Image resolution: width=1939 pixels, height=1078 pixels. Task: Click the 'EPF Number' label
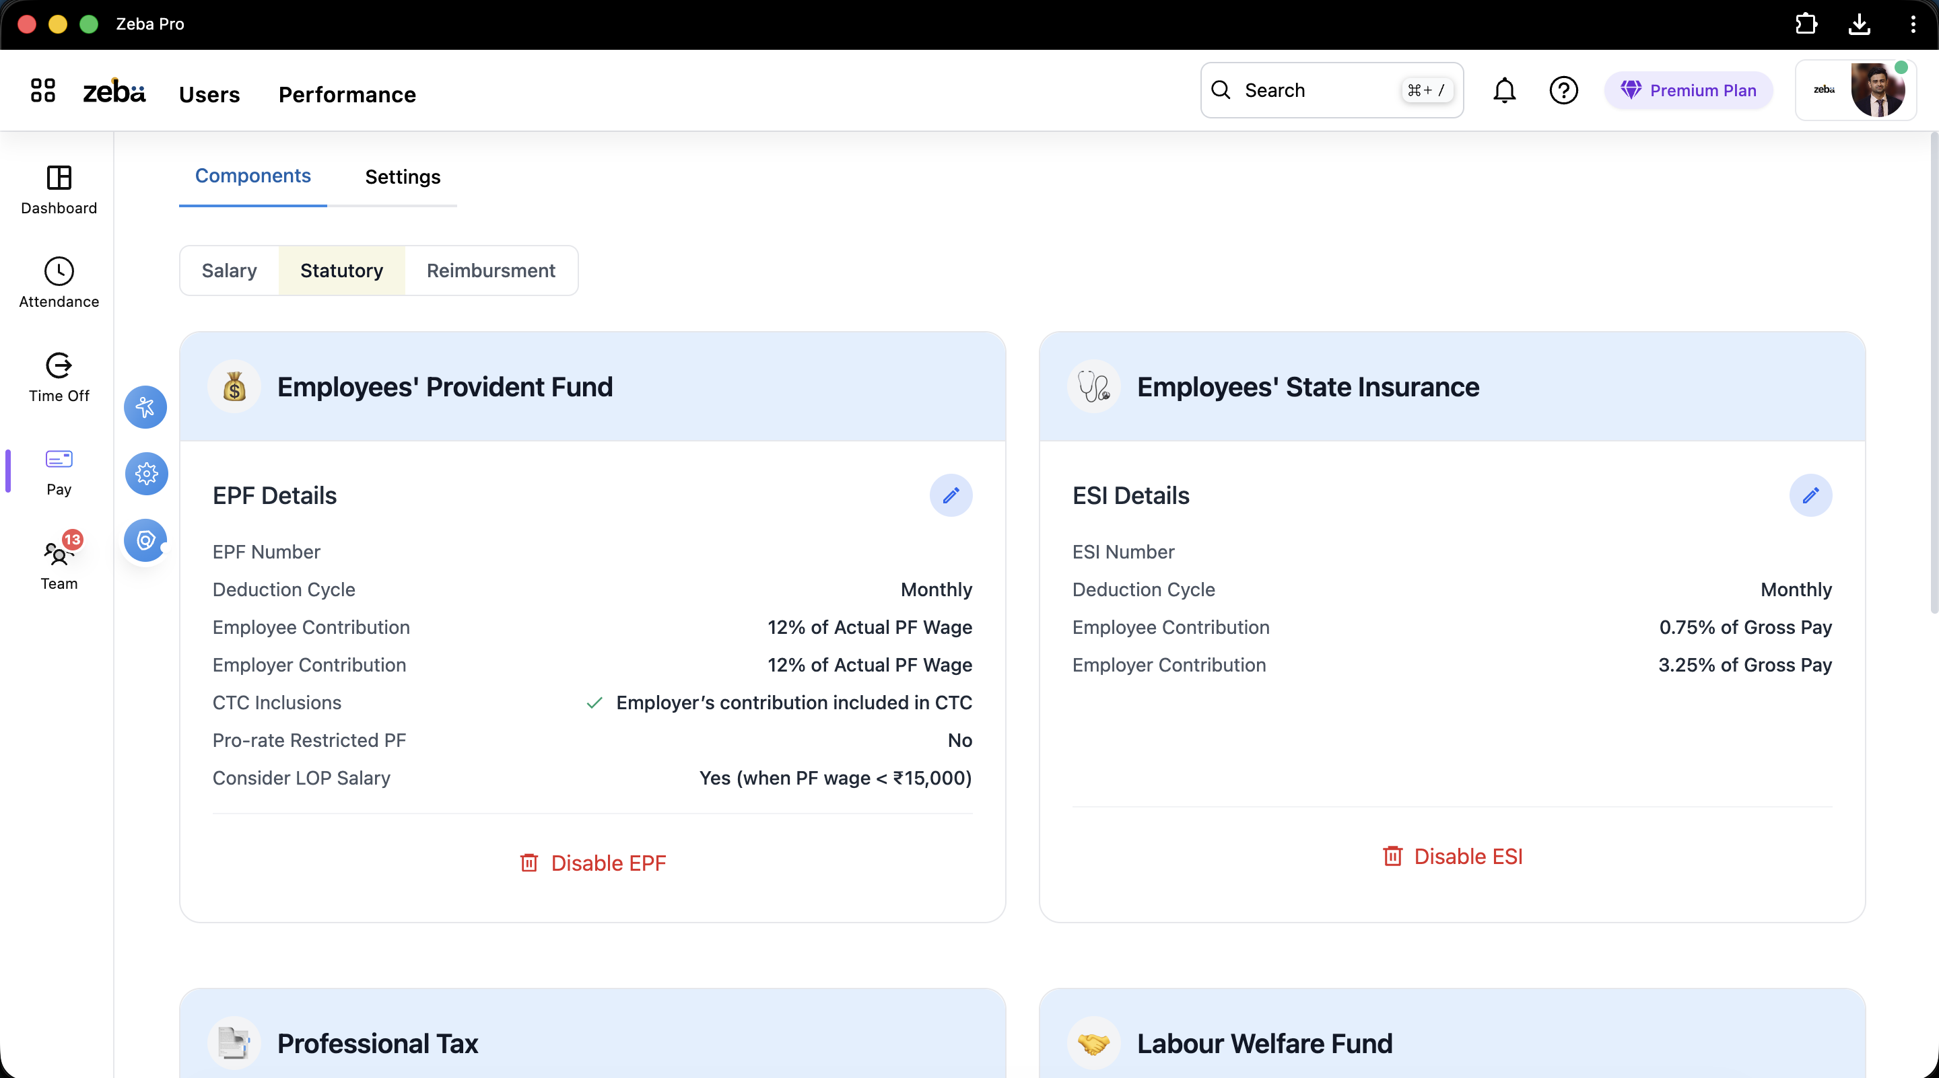point(267,552)
